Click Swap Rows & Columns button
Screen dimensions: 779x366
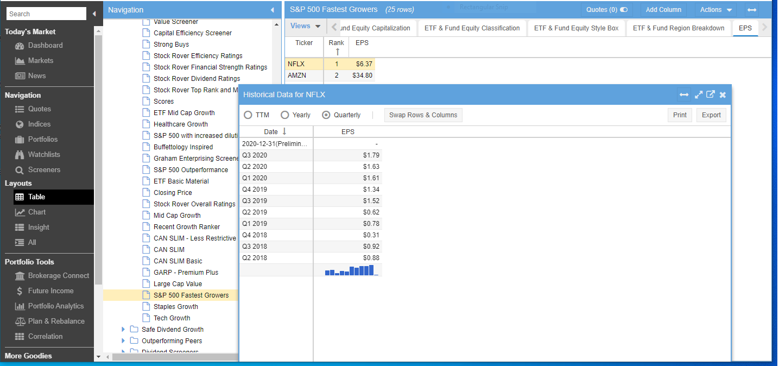(423, 115)
